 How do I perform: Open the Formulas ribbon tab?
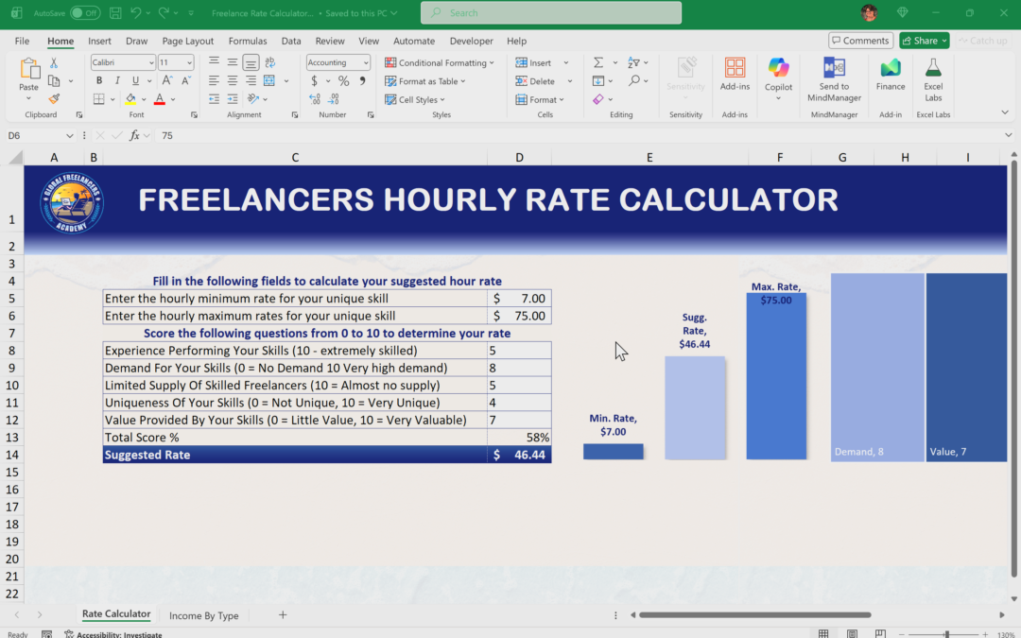pyautogui.click(x=247, y=41)
